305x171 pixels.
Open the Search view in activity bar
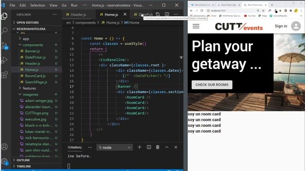pos(5,30)
